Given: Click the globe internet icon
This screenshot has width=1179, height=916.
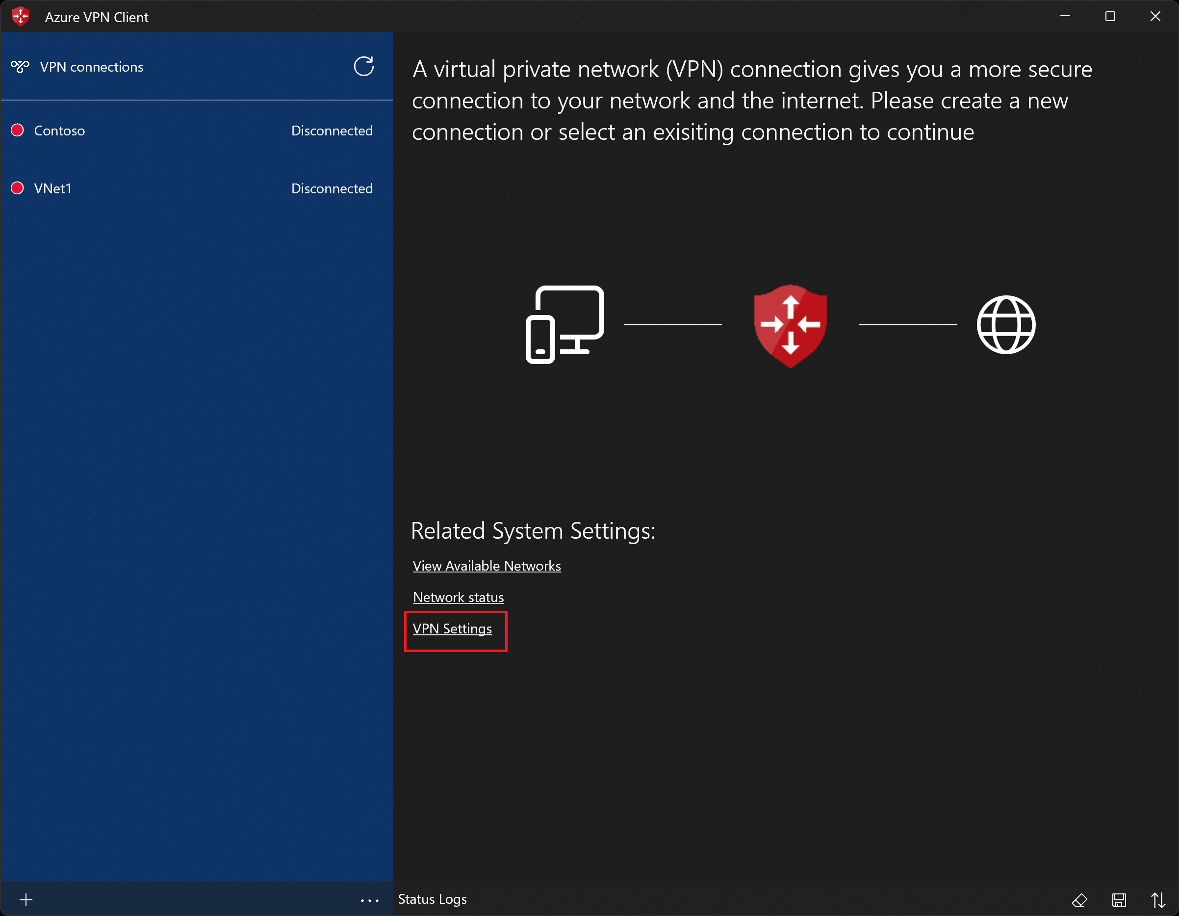Looking at the screenshot, I should 1006,325.
